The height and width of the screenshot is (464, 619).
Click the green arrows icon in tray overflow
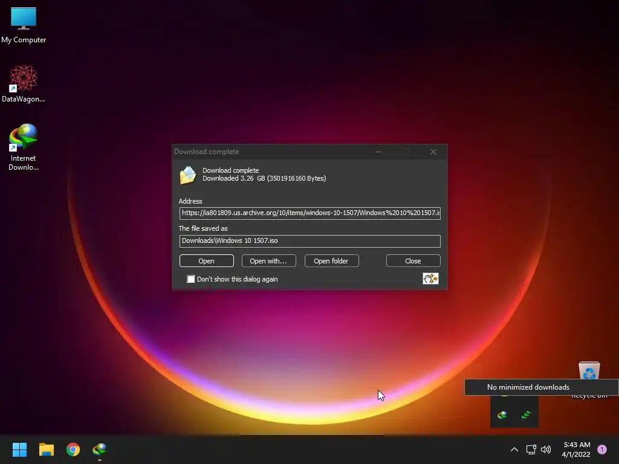527,414
